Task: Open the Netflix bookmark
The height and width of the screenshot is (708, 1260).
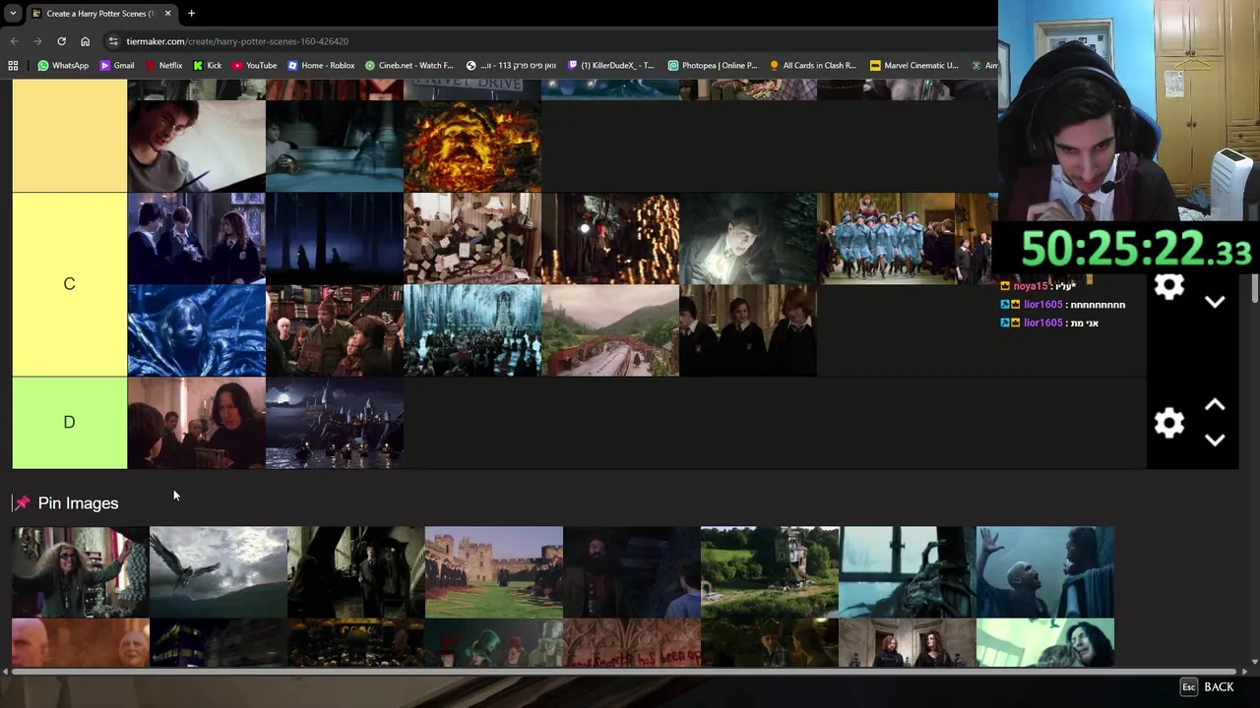Action: click(163, 66)
